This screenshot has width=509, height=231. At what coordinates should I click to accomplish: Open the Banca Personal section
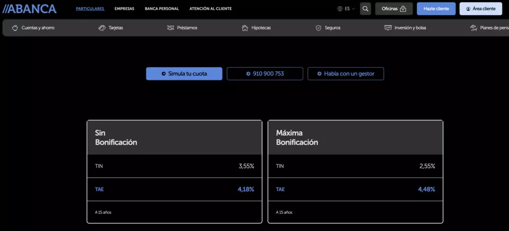[162, 9]
